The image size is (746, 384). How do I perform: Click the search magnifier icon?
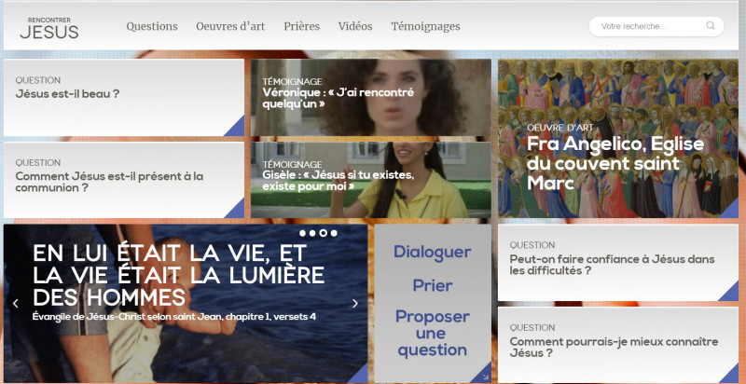711,26
